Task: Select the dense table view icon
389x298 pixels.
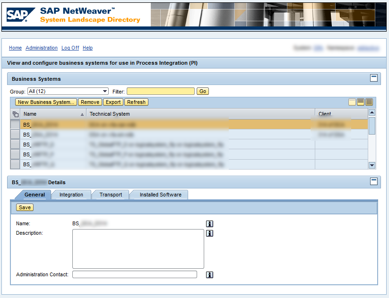Action: [369, 102]
